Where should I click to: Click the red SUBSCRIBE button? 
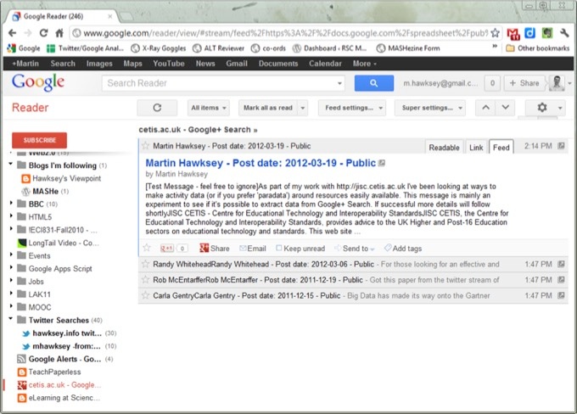[39, 140]
